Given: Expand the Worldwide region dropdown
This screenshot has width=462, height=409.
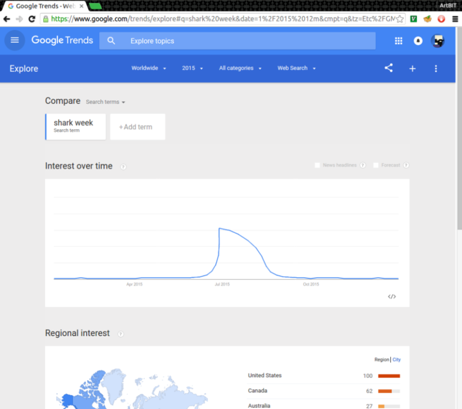Looking at the screenshot, I should pos(149,69).
